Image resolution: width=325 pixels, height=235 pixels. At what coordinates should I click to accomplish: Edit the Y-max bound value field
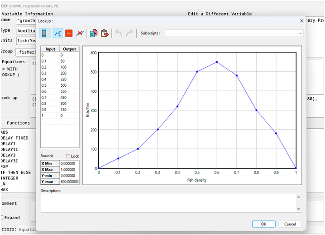[69, 181]
